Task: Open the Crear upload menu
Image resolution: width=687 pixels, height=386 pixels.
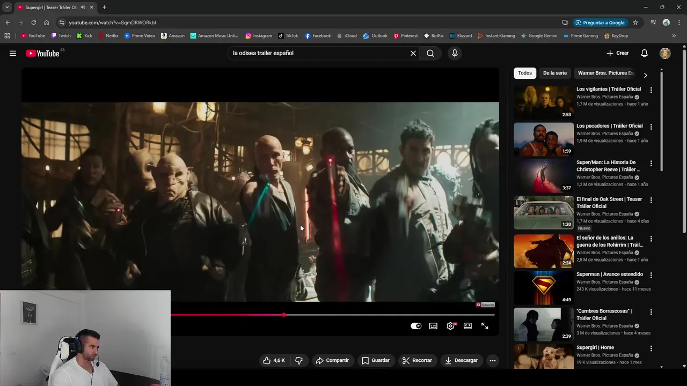Action: pos(618,53)
